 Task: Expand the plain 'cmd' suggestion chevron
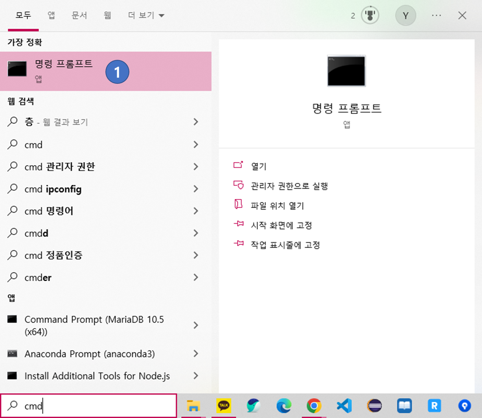pyautogui.click(x=196, y=145)
